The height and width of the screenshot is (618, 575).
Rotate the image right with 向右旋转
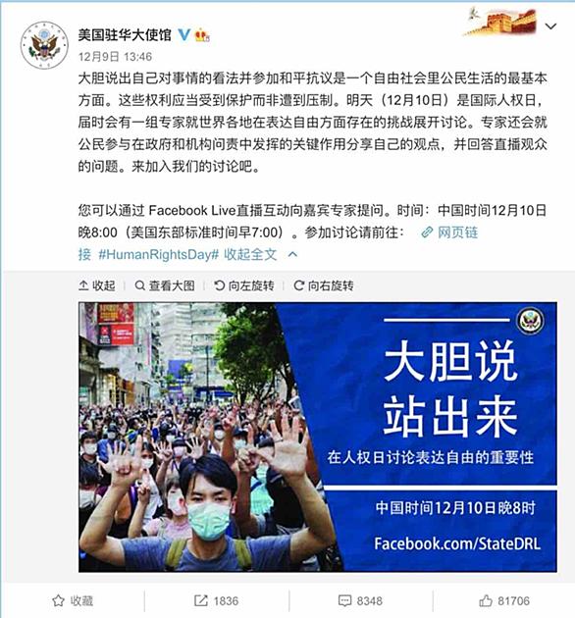pos(324,285)
